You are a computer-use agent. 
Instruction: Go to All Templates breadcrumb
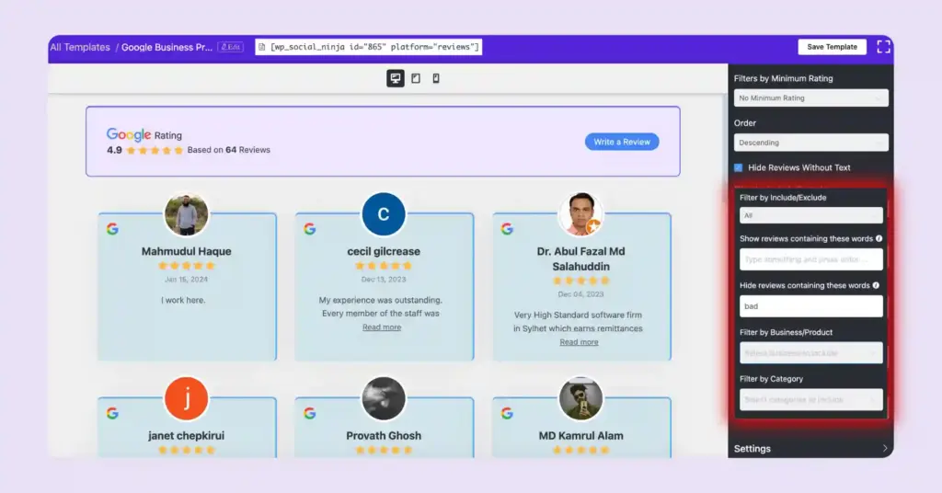coord(80,47)
